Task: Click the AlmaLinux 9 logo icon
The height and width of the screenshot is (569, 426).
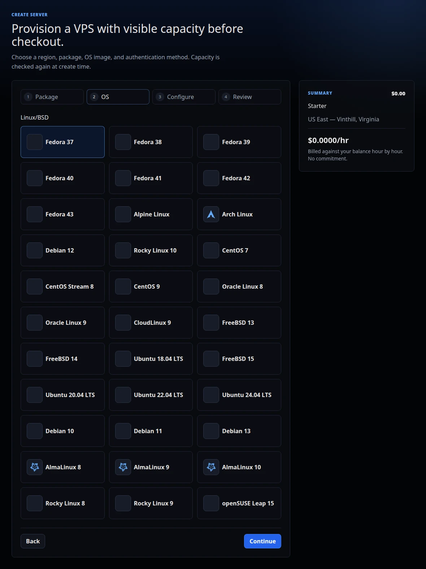Action: pos(123,467)
